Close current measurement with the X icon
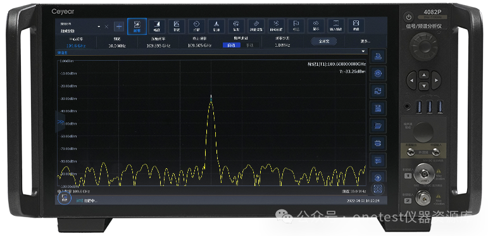Viewport: 488px width, 236px height. [x=106, y=27]
